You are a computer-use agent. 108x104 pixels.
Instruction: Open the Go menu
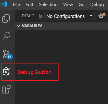tap(82, 5)
